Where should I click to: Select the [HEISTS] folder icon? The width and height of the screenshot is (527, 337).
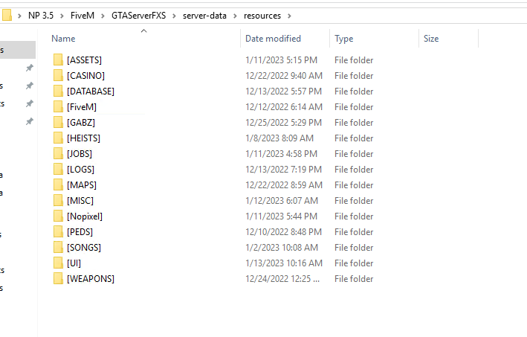click(58, 138)
